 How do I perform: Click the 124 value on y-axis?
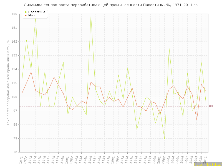(14, 69)
